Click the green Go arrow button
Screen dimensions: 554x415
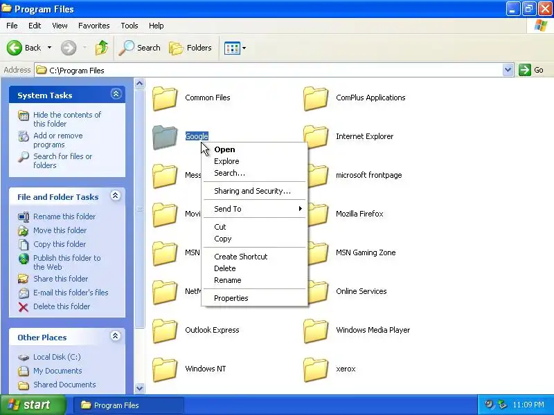[x=525, y=70]
